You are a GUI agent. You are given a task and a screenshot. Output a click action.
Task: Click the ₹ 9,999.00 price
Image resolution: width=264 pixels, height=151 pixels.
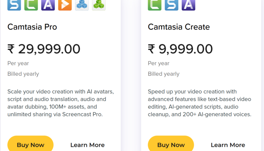180,49
